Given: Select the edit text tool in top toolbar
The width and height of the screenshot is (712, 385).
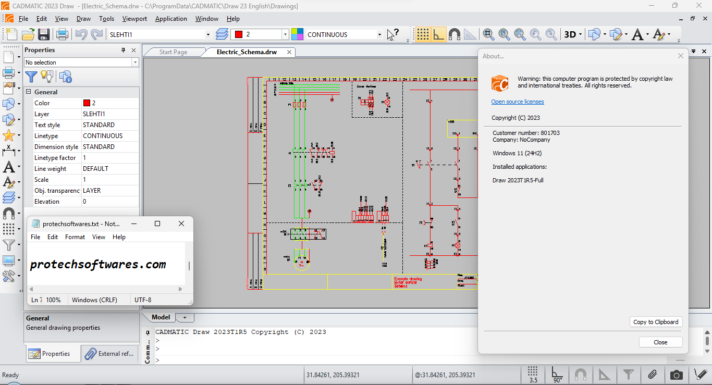Looking at the screenshot, I should point(659,34).
